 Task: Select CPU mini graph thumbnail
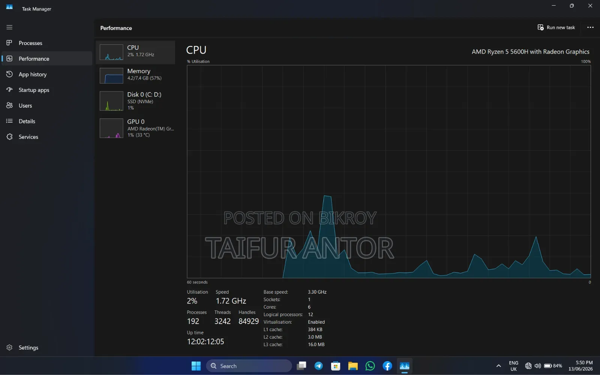111,52
